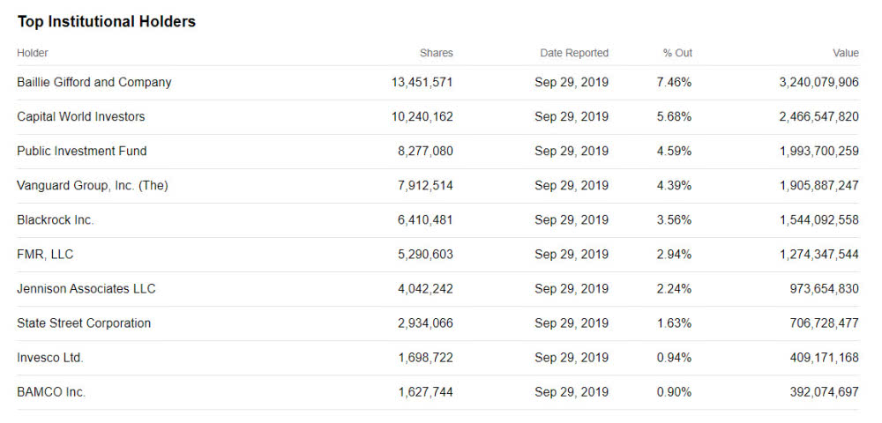This screenshot has height=423, width=882.
Task: Click the Date Reported column header
Action: [574, 53]
